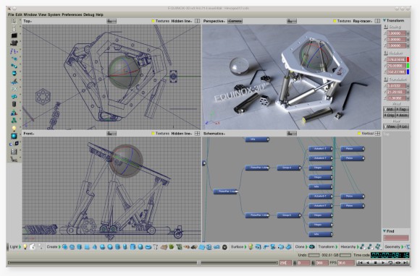Select the light bulb icon in left toolbar

click(x=14, y=129)
